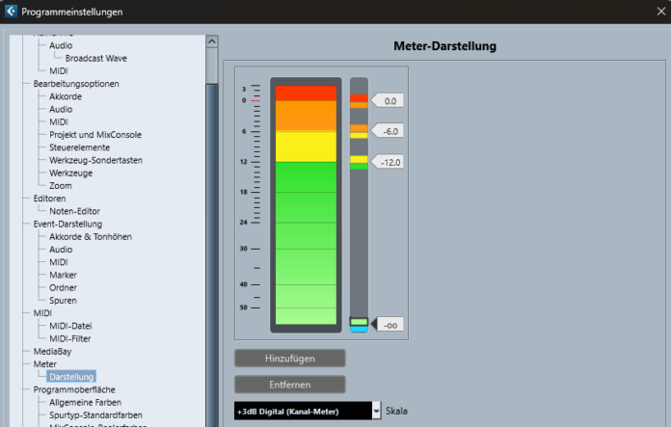Screen dimensions: 671x427
Task: Click the Hinzufügen button
Action: click(x=290, y=359)
